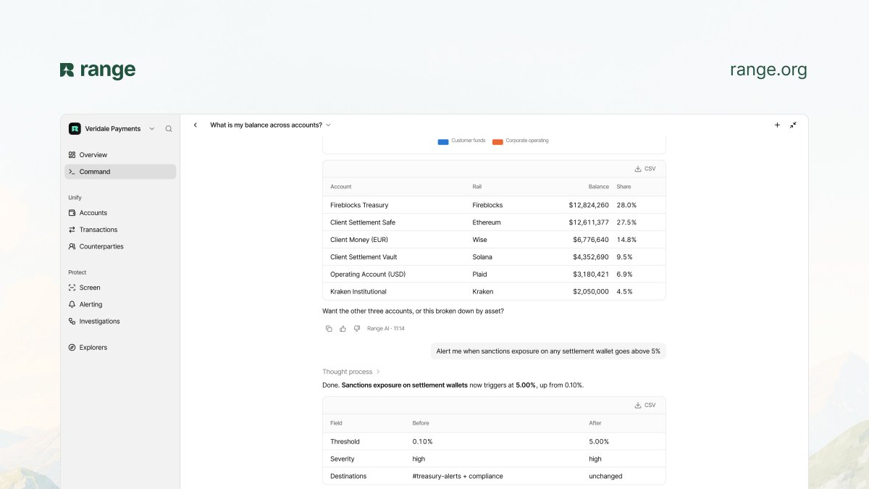
Task: Start a new chat with plus icon
Action: pos(777,125)
